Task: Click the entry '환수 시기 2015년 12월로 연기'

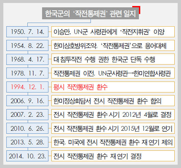Action: point(134,128)
